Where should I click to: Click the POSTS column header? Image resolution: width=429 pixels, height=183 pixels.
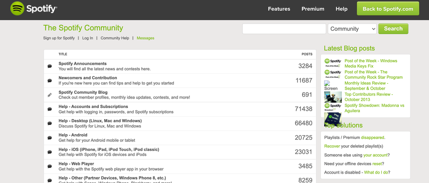tap(307, 54)
